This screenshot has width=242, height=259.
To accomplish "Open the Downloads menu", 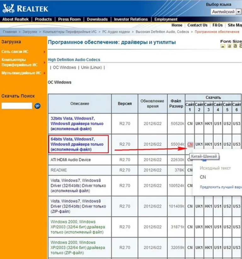I will pos(97,19).
